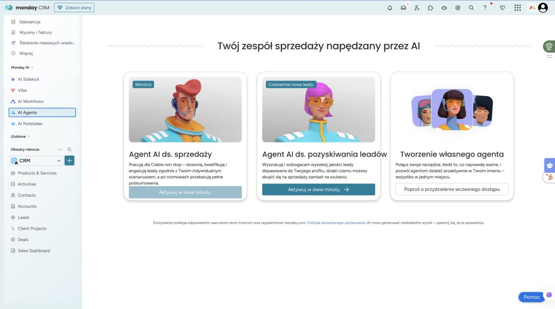Open Polityka dozwolonego użytkowania link
Screen dimensions: 555x309
point(336,223)
